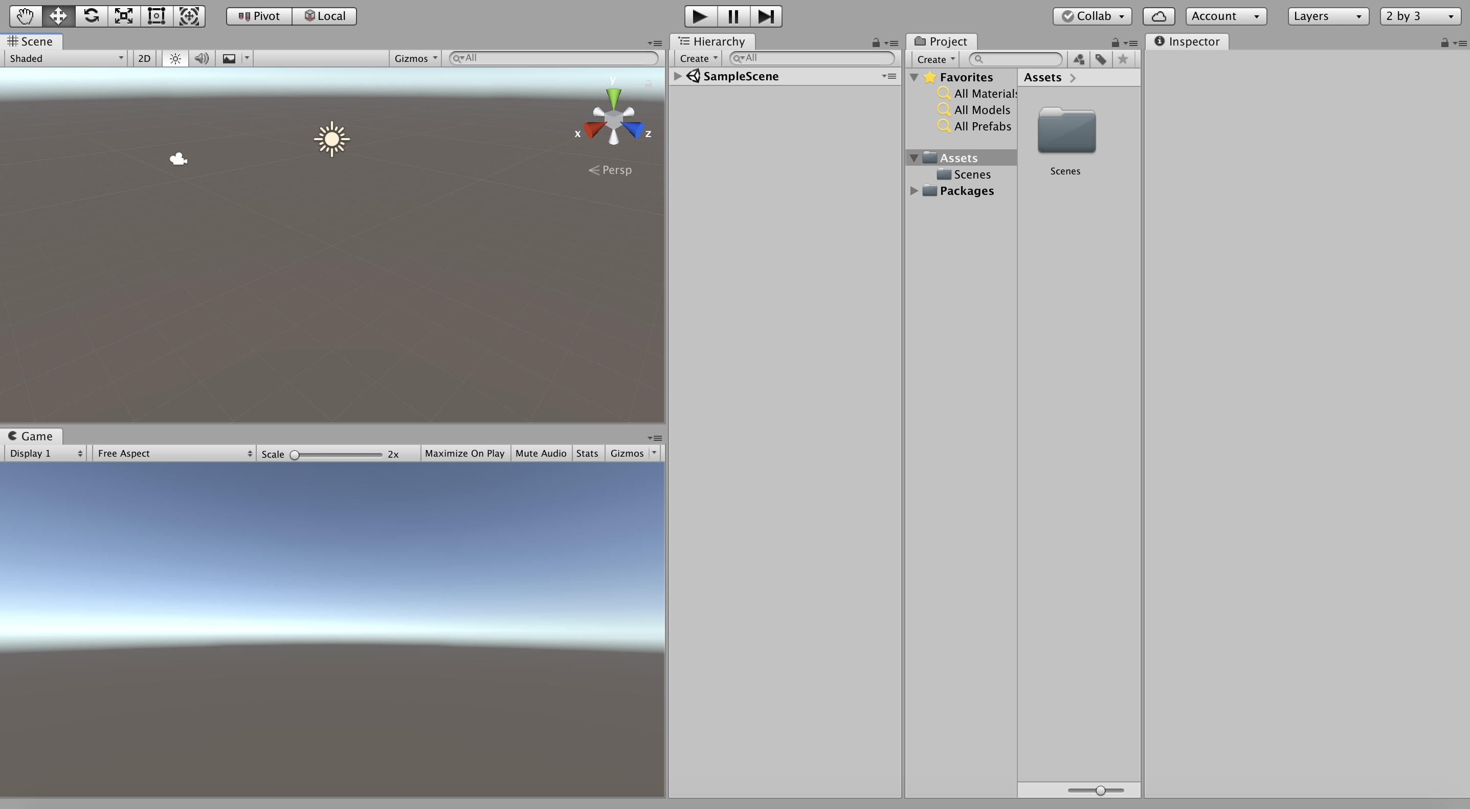
Task: Click the Directional Light sun gizmo
Action: [x=331, y=139]
